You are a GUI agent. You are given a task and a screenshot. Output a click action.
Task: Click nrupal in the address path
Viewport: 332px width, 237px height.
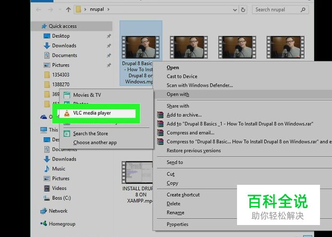pos(97,9)
